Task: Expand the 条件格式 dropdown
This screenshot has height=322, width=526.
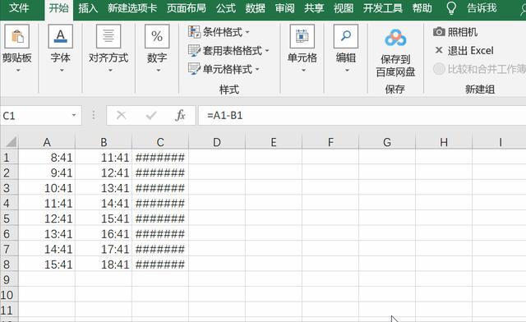Action: coord(247,32)
